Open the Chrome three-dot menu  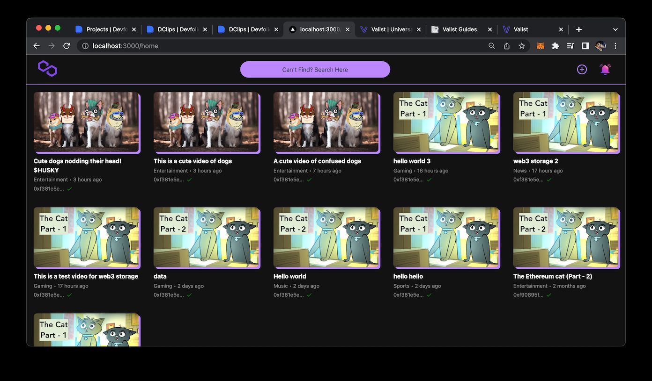tap(615, 46)
